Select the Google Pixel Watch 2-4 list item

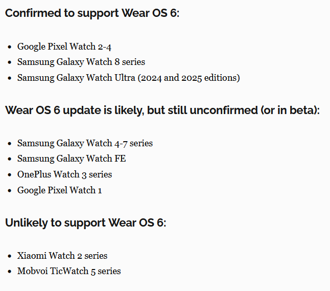(x=64, y=47)
